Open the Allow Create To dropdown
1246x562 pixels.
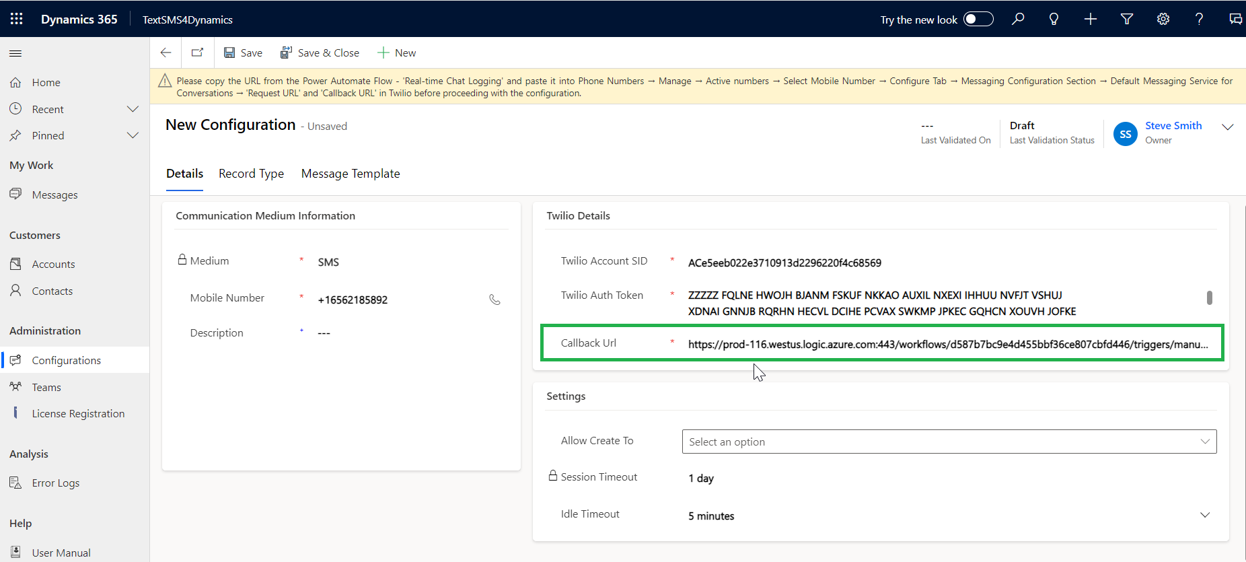[949, 442]
